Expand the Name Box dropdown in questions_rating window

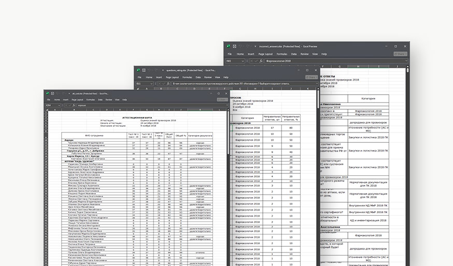[x=151, y=83]
